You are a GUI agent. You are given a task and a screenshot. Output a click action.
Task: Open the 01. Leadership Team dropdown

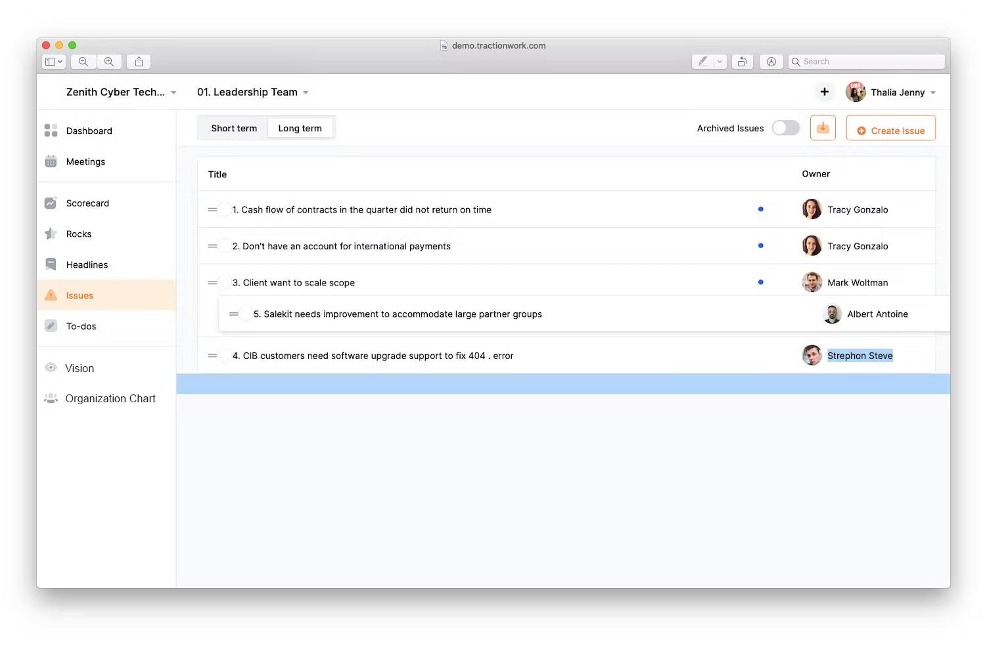[x=252, y=92]
